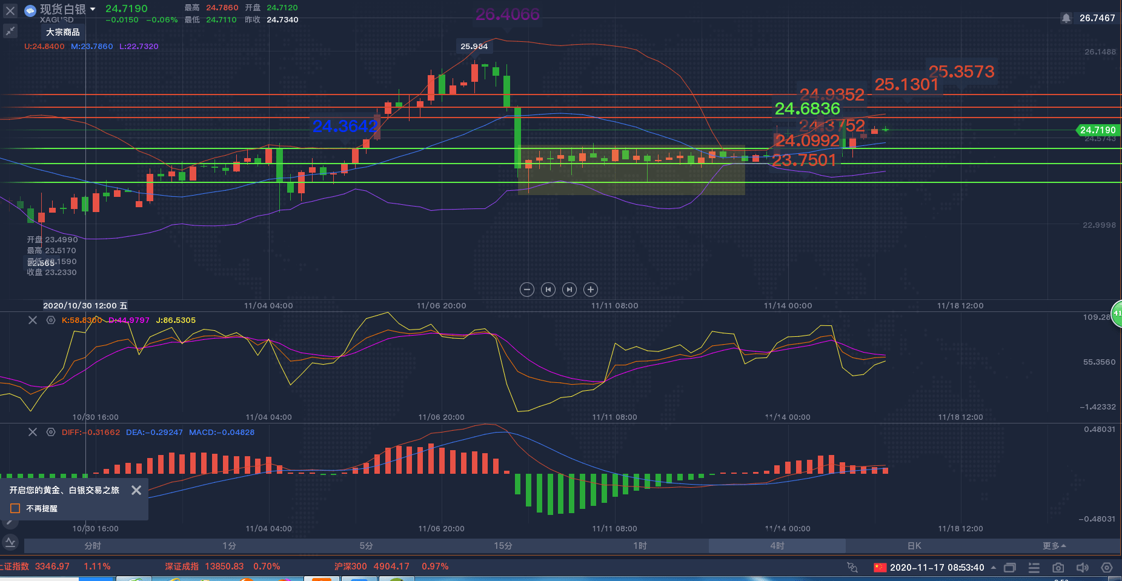1122x581 pixels.
Task: Click the purple 26.4066 label at top
Action: pos(508,14)
